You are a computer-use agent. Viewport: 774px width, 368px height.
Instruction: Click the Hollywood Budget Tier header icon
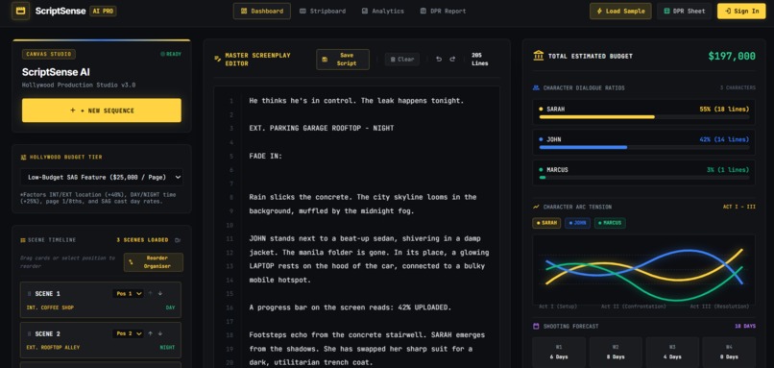coord(23,157)
